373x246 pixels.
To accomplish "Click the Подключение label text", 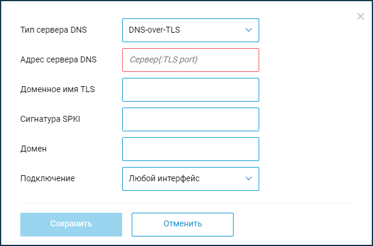I will point(48,178).
